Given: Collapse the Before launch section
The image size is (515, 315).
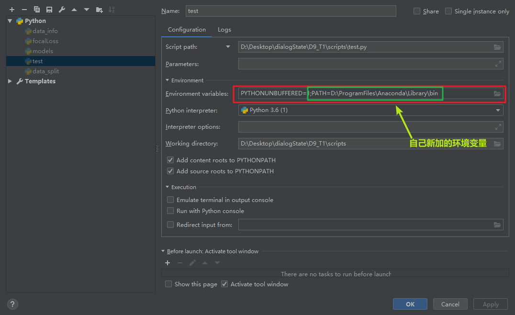Looking at the screenshot, I should [163, 251].
